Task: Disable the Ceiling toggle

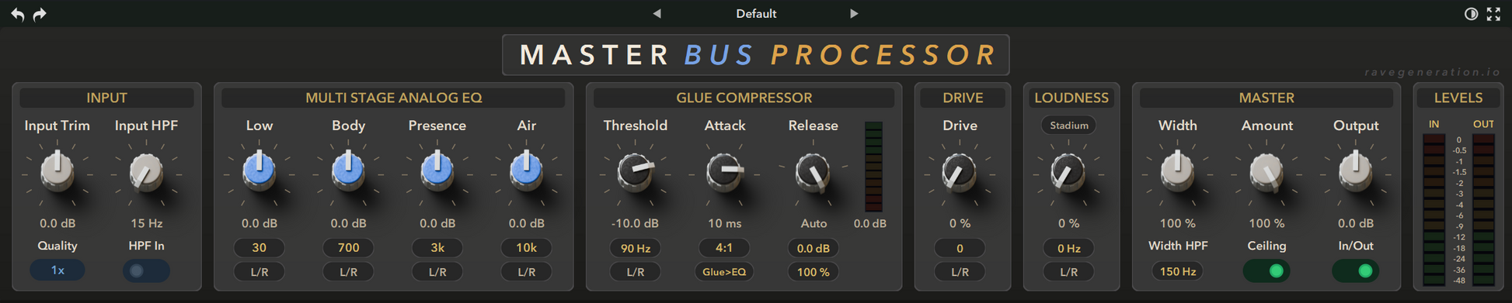Action: click(x=1266, y=270)
